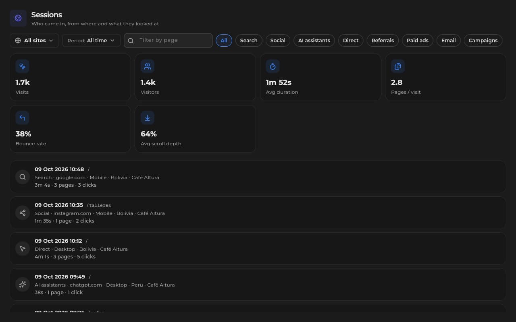This screenshot has width=516, height=322.
Task: Click the Direct · Desktop · Bolivia line
Action: pyautogui.click(x=81, y=249)
